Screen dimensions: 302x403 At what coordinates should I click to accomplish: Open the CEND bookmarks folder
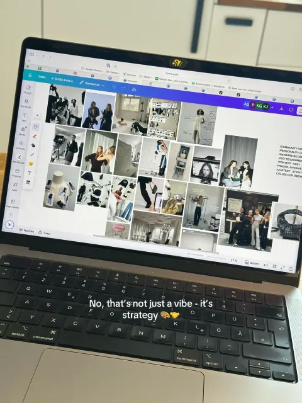pos(145,77)
